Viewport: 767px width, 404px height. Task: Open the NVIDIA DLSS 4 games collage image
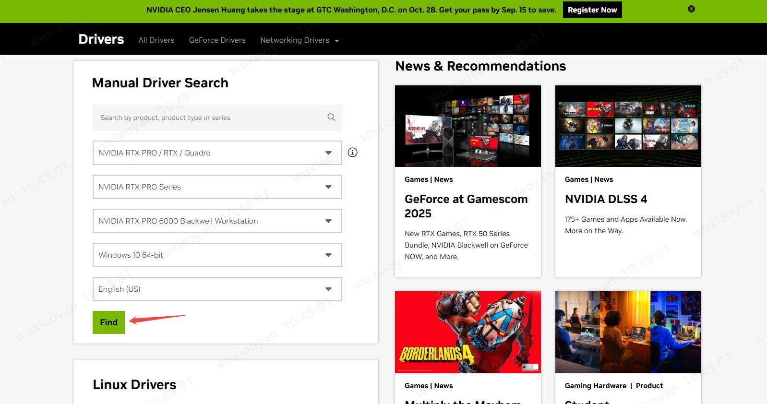click(x=628, y=126)
